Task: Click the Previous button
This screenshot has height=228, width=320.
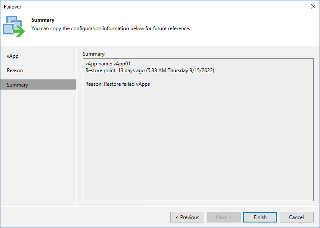Action: pyautogui.click(x=187, y=217)
